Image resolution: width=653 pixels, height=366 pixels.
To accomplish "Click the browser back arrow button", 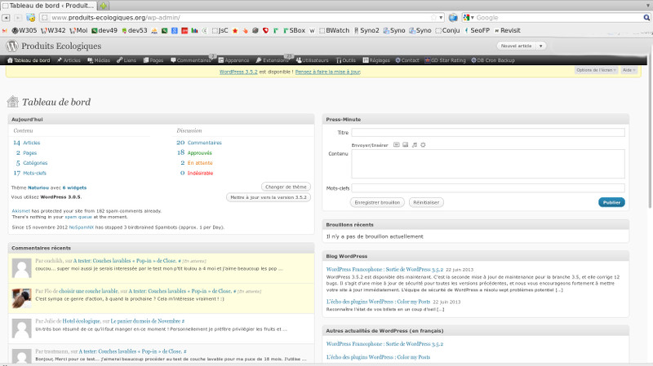I will (6, 17).
